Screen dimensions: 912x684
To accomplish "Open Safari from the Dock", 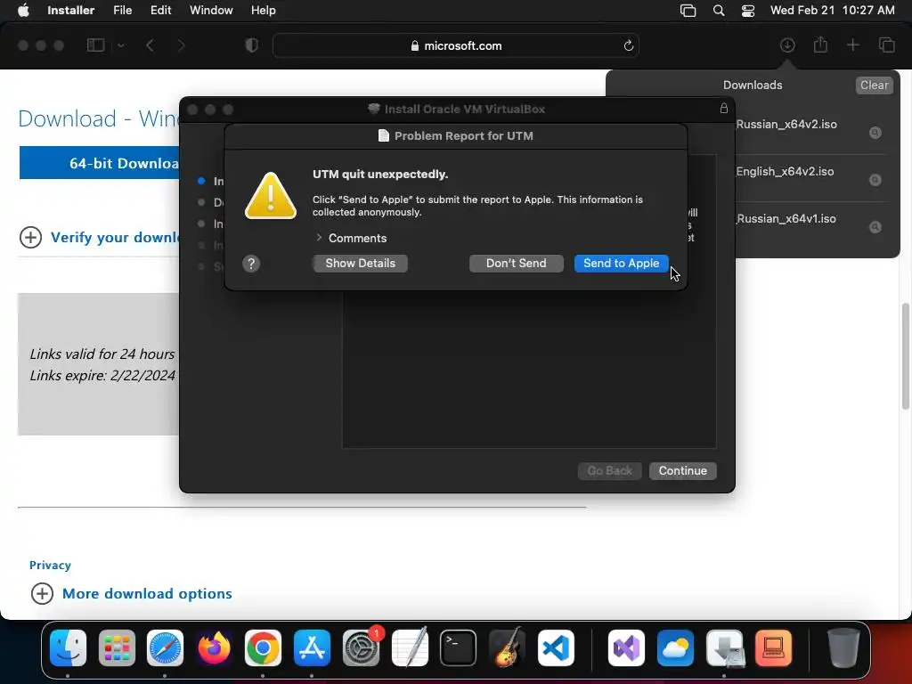I will (x=165, y=647).
